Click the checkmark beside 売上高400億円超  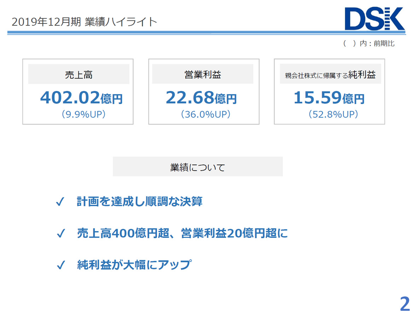point(61,233)
